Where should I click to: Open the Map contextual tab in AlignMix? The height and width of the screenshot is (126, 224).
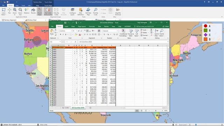pyautogui.click(x=37, y=6)
